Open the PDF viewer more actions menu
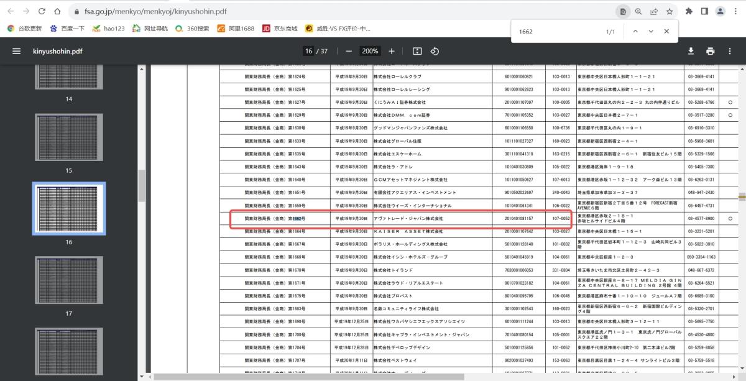 [730, 51]
